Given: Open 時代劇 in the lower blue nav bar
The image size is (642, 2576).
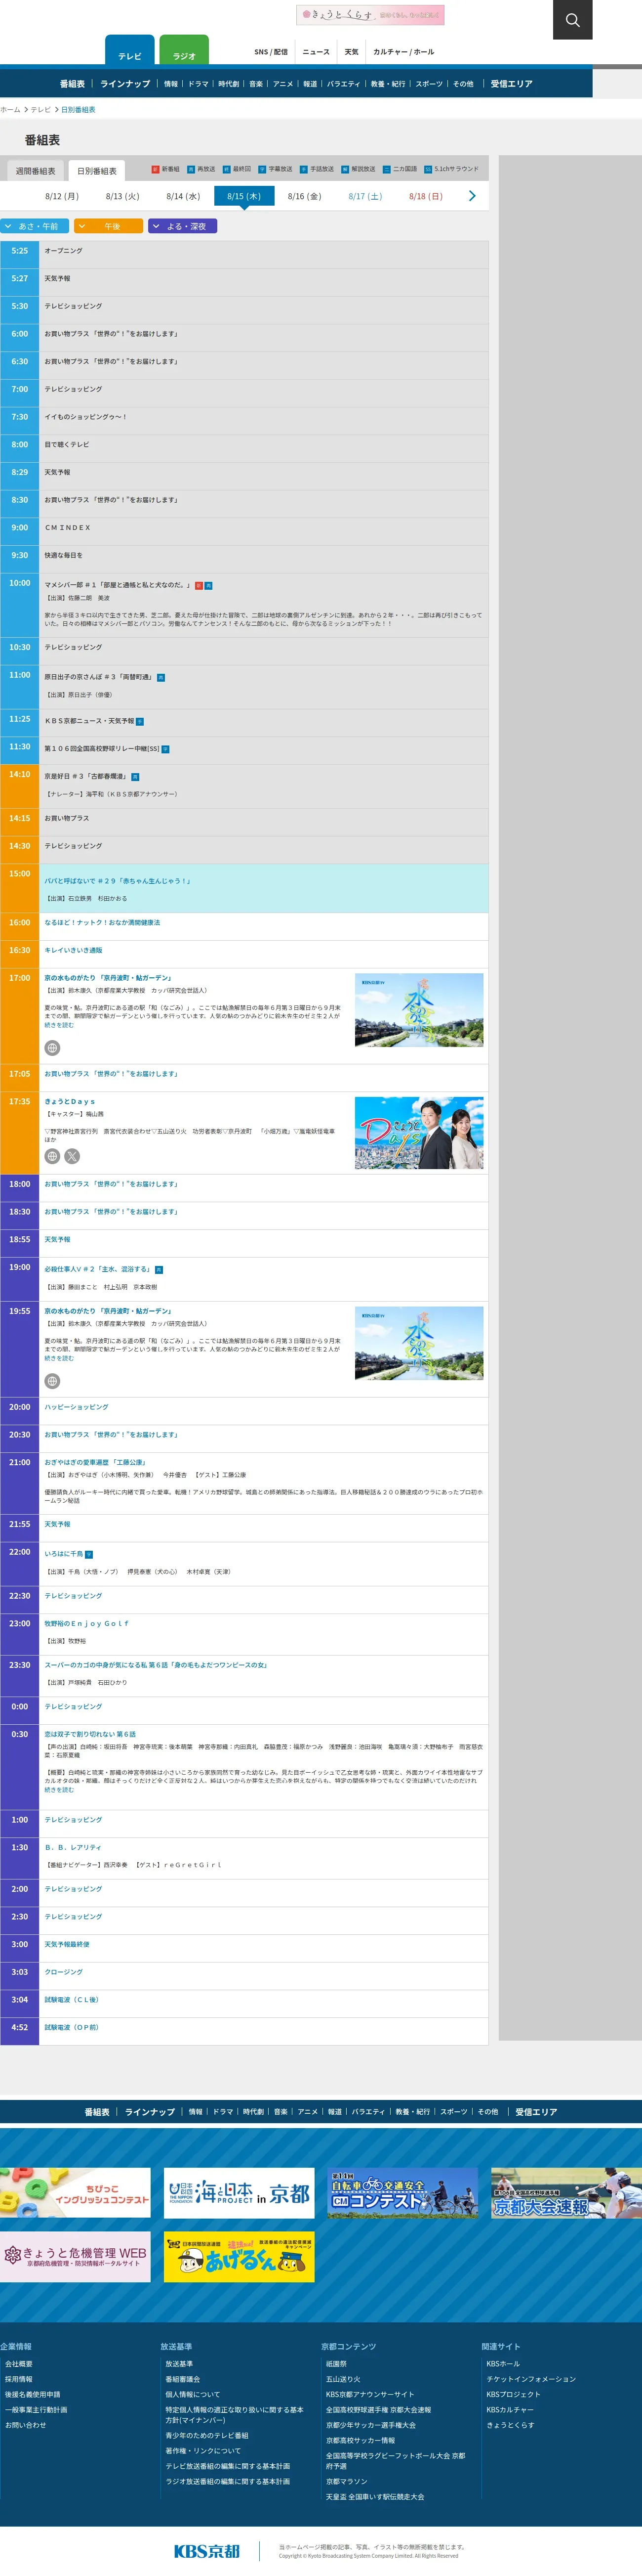Looking at the screenshot, I should click(253, 2112).
